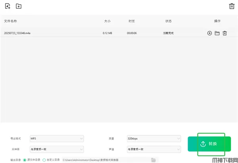Click the add file icon
This screenshot has height=163, width=238.
pyautogui.click(x=8, y=6)
